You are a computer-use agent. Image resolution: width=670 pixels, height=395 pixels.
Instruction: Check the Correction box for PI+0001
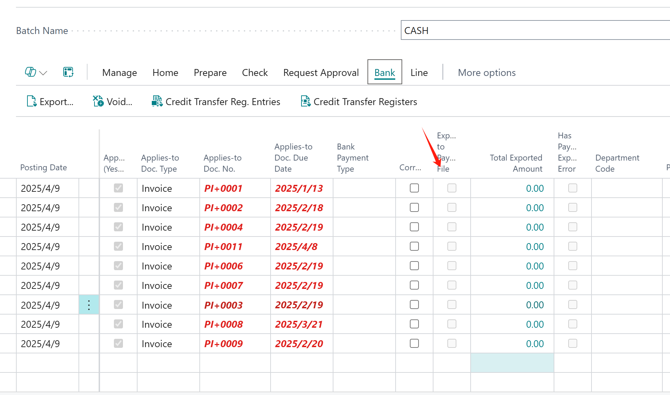414,188
